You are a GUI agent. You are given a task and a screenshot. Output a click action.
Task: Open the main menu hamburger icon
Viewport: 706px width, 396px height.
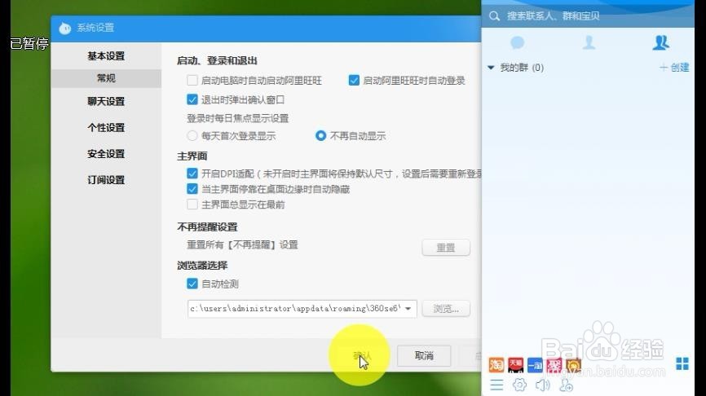496,385
